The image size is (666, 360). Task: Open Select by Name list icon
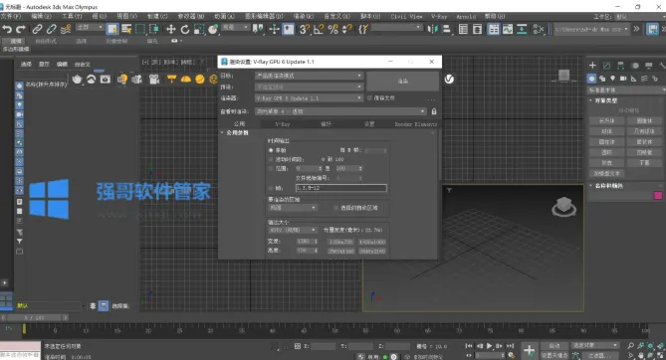click(126, 29)
